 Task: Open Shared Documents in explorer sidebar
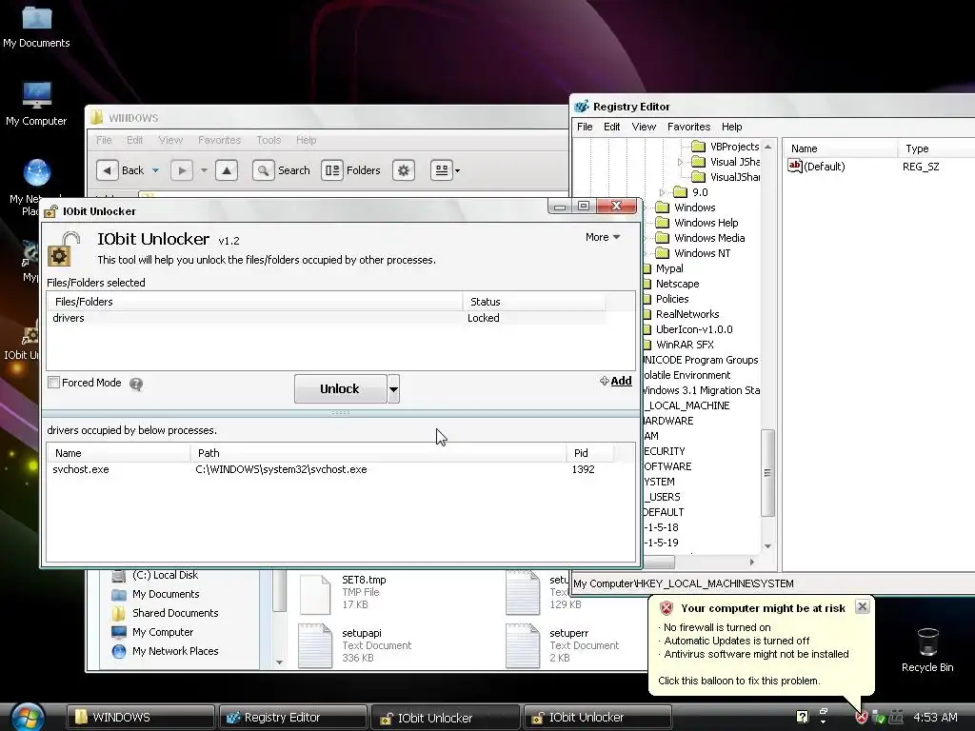point(165,613)
